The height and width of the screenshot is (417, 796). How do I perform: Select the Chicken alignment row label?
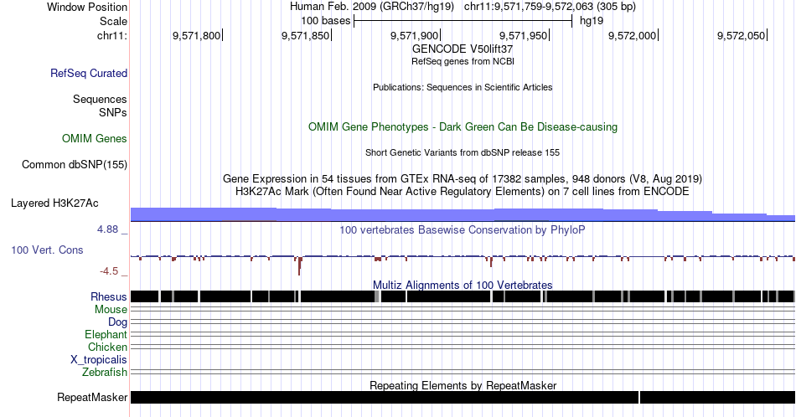click(x=107, y=347)
